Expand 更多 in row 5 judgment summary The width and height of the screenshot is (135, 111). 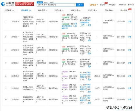(90, 40)
